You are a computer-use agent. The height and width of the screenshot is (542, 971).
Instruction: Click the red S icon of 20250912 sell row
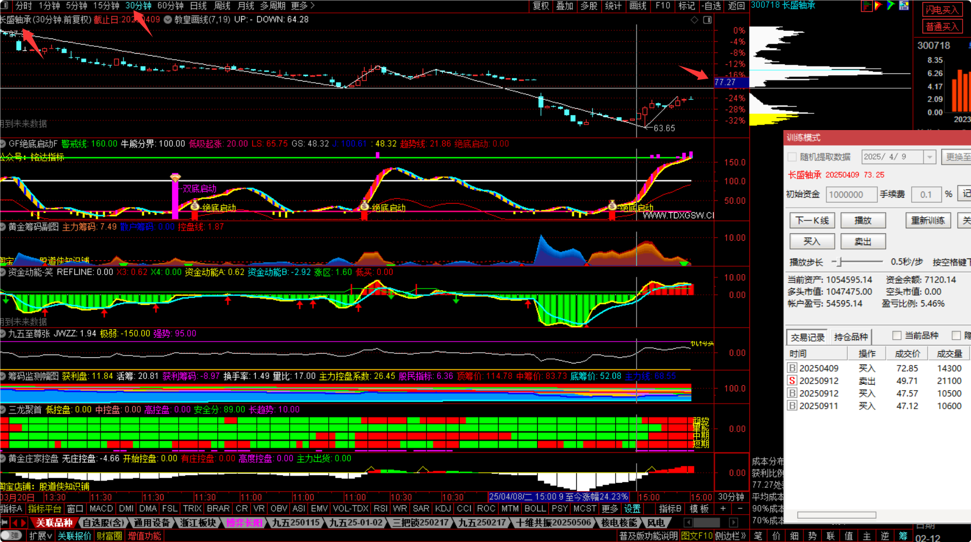pos(792,381)
